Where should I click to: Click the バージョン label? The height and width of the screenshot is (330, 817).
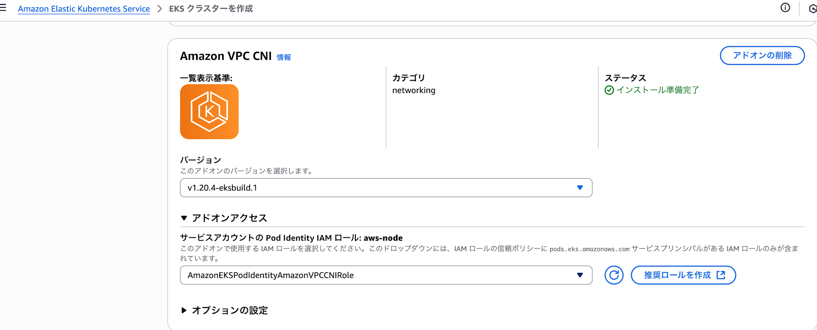(x=201, y=160)
